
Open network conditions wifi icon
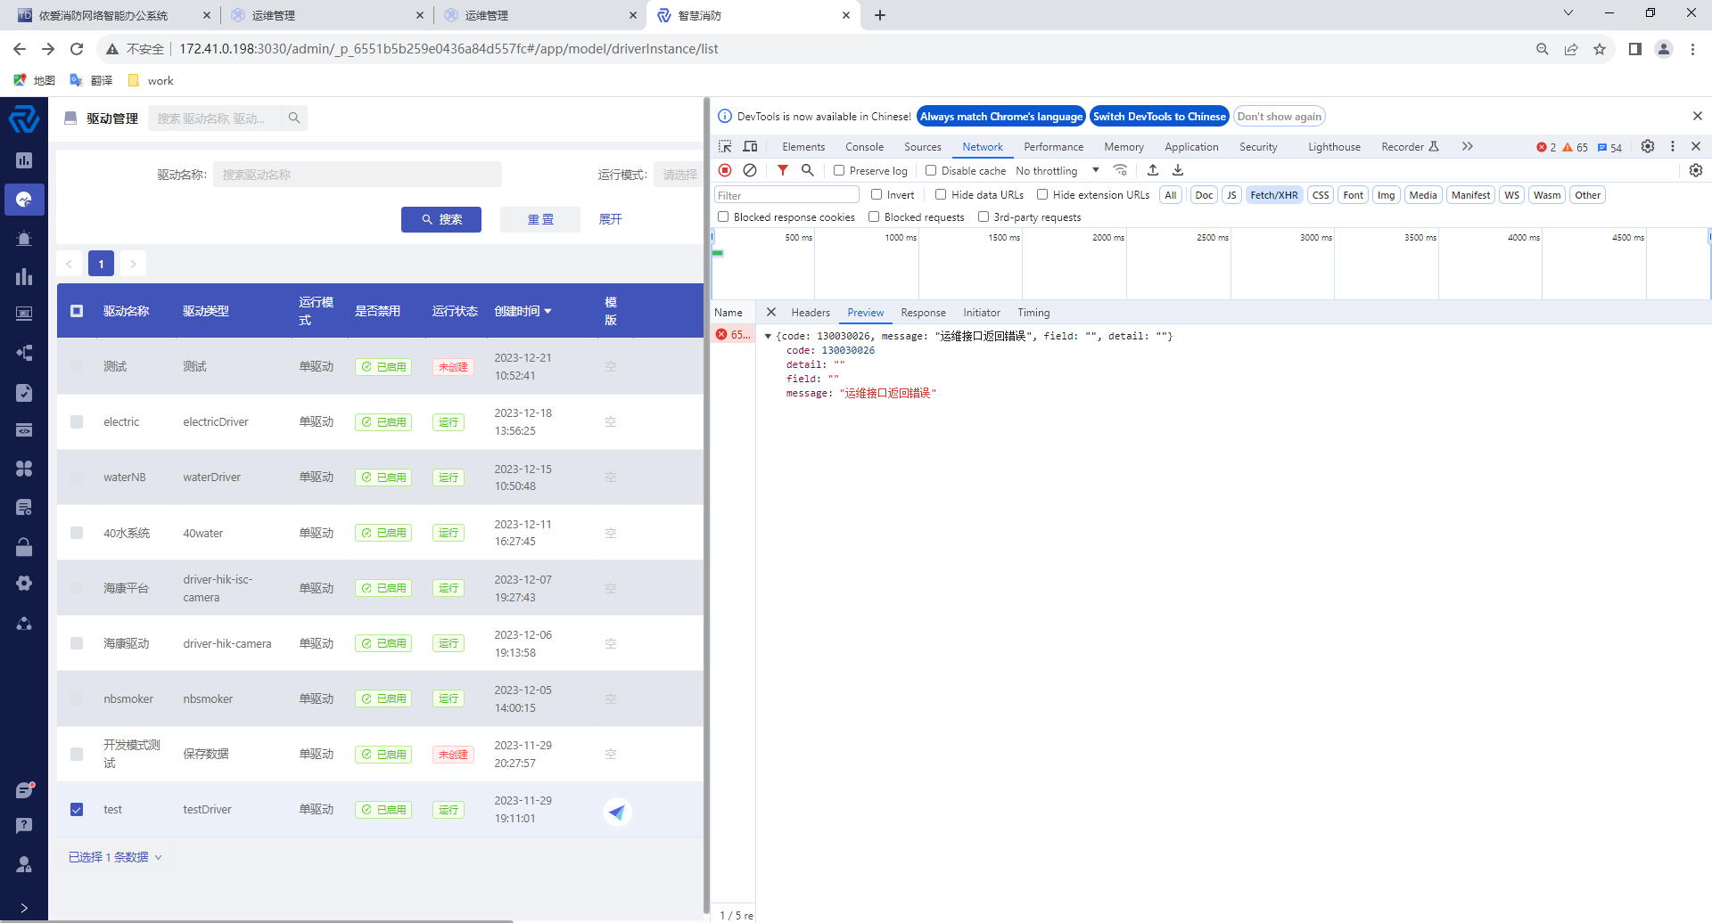1121,170
